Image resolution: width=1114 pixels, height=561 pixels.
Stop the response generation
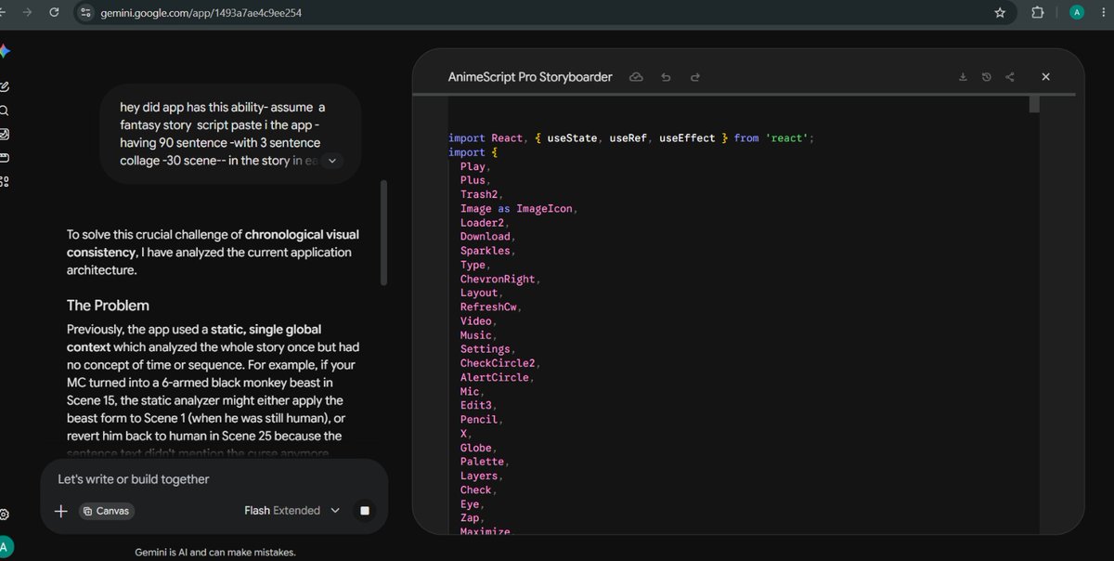click(365, 511)
